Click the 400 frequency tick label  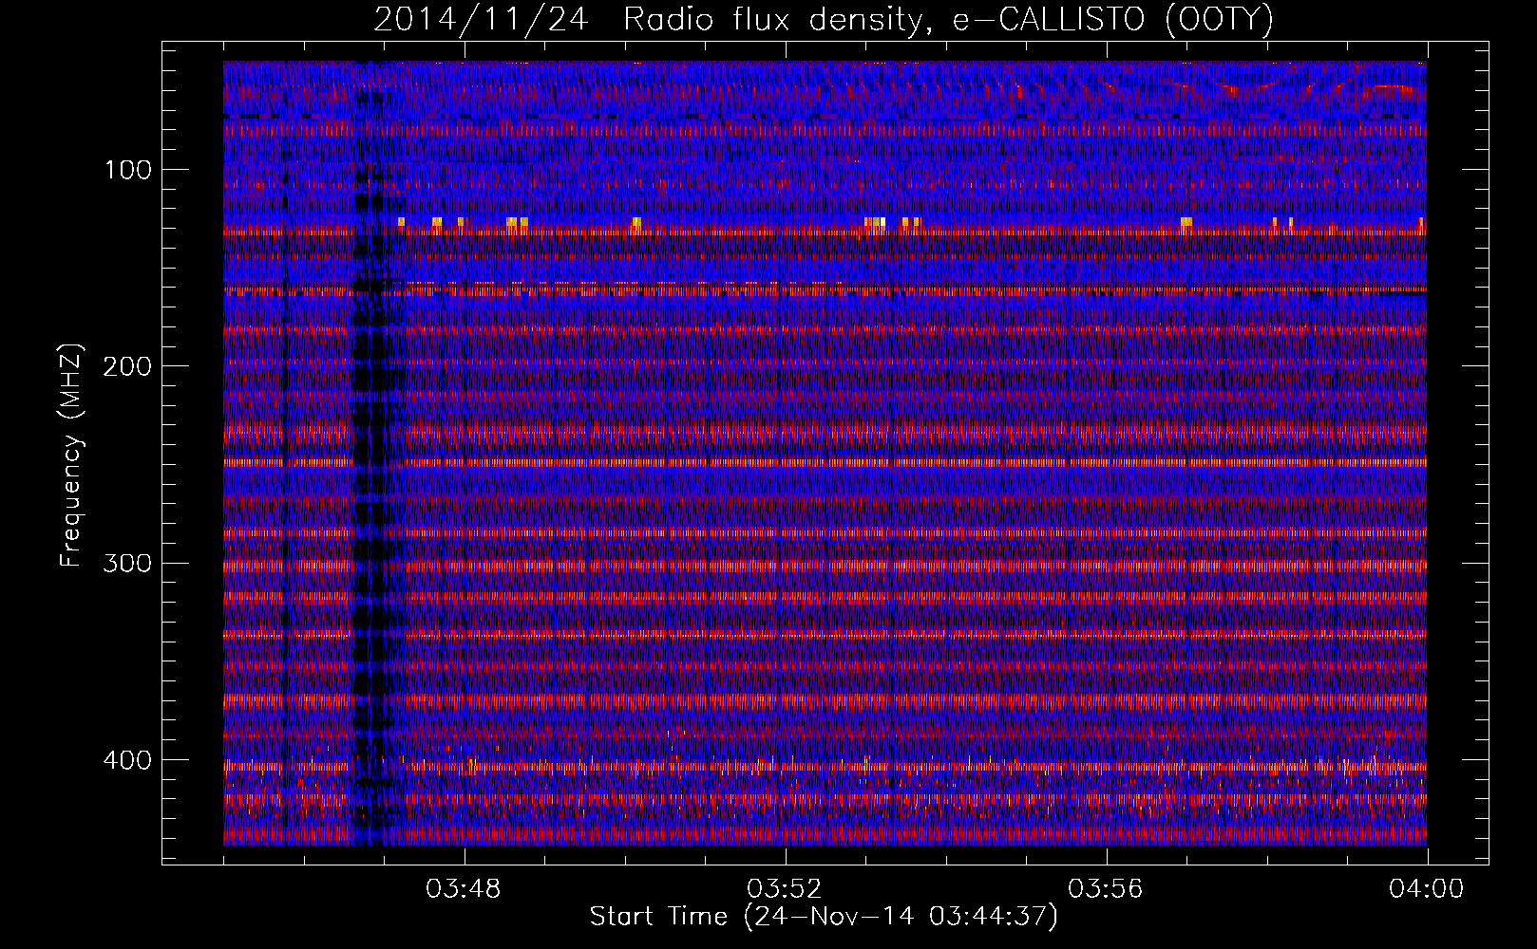tap(128, 760)
